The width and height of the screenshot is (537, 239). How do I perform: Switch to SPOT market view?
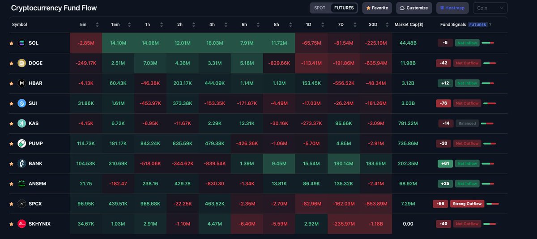pos(320,8)
